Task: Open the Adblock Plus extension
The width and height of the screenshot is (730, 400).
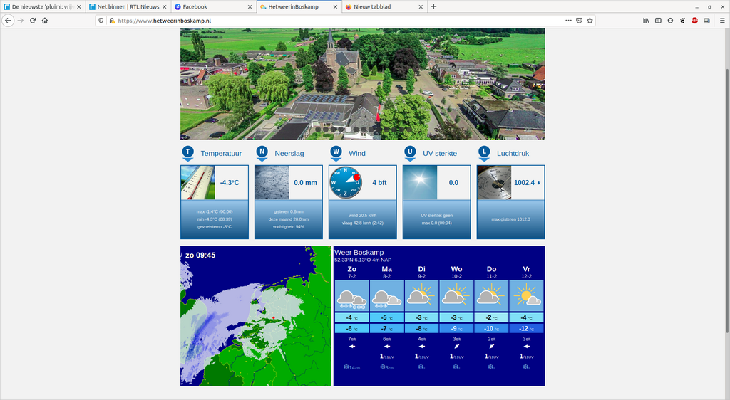Action: coord(694,21)
